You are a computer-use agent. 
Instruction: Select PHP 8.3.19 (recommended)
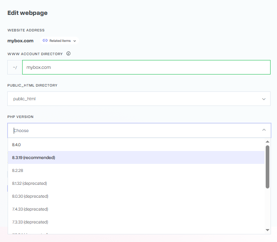136,157
